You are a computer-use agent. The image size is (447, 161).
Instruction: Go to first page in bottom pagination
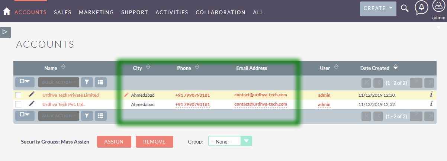coord(366,116)
